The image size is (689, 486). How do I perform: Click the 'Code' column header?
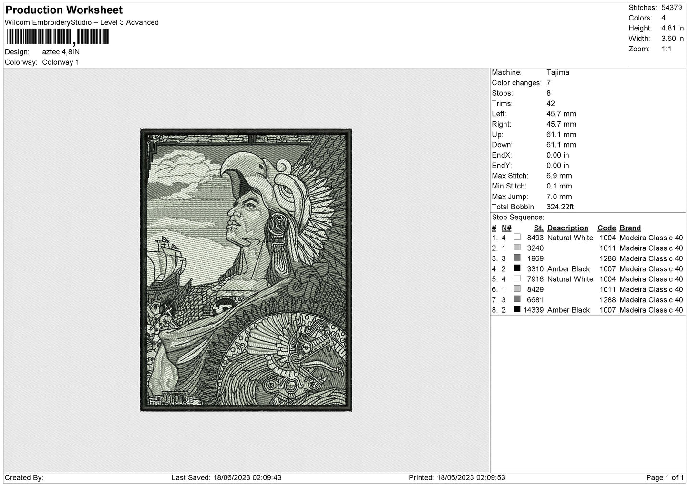[607, 228]
